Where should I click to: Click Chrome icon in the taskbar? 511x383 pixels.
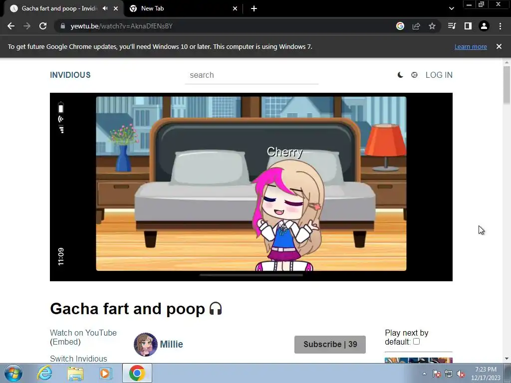click(x=137, y=373)
